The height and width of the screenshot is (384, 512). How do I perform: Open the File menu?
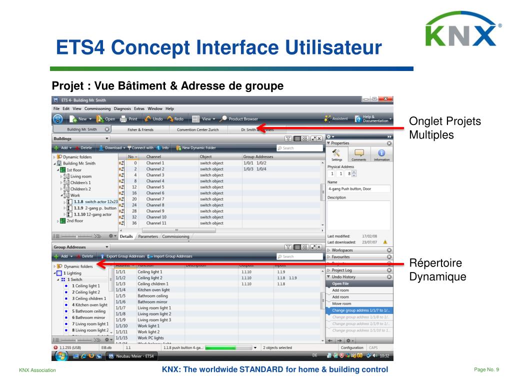point(56,108)
